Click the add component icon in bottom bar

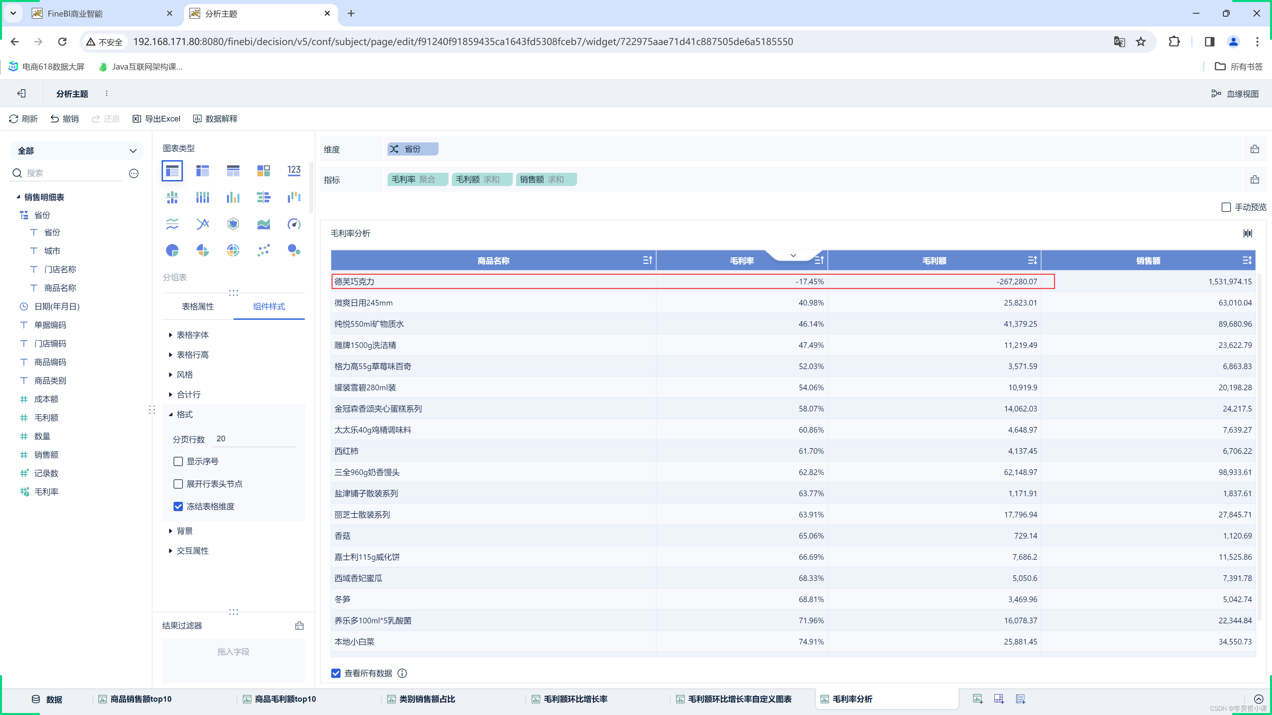(977, 699)
